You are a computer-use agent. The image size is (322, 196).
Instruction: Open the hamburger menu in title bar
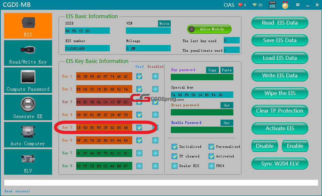298,5
